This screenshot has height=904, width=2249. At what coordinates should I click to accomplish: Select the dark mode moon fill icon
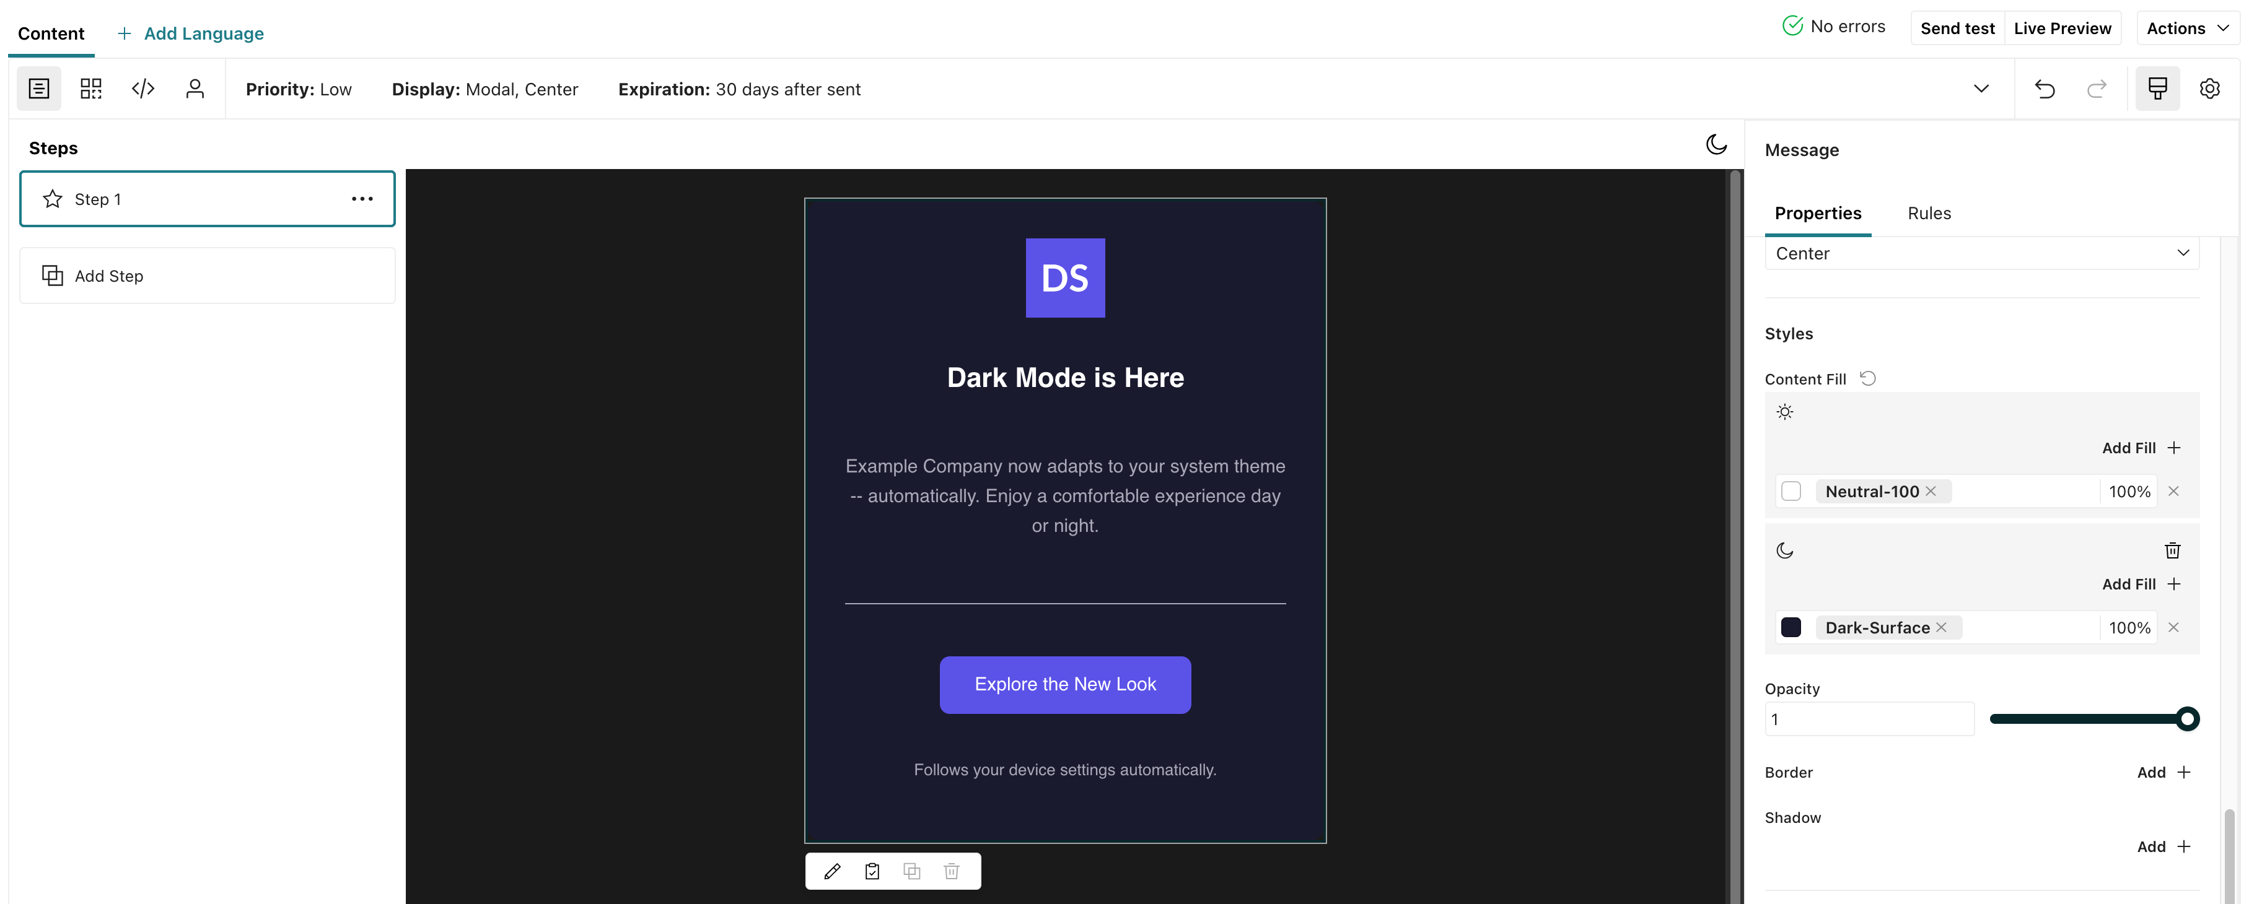tap(1784, 550)
